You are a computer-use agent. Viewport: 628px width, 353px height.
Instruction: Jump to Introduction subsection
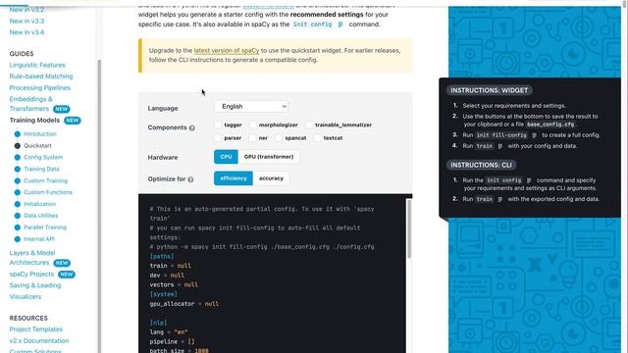coord(40,134)
